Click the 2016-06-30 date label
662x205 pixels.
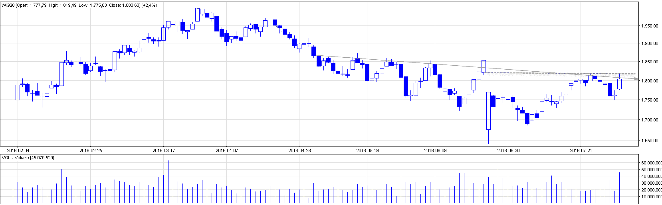(508, 150)
